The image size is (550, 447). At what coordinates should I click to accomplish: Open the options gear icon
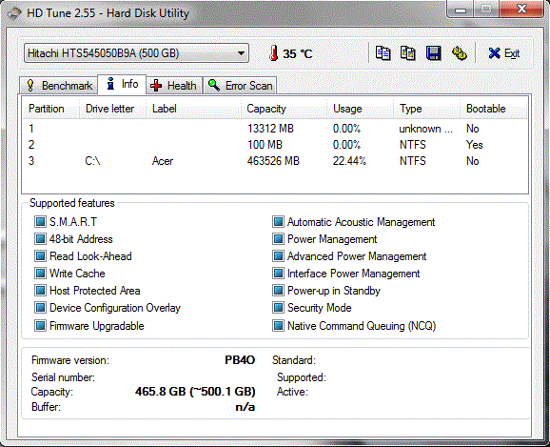point(460,53)
